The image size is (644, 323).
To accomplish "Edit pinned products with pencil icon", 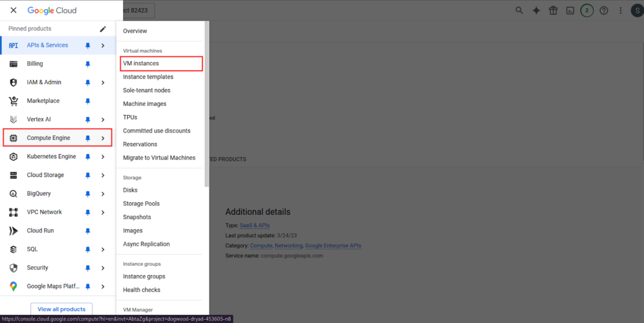I will pyautogui.click(x=103, y=29).
